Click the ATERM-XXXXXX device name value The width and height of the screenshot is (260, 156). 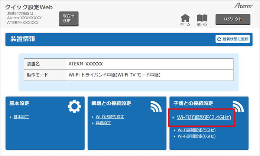[x=85, y=64]
